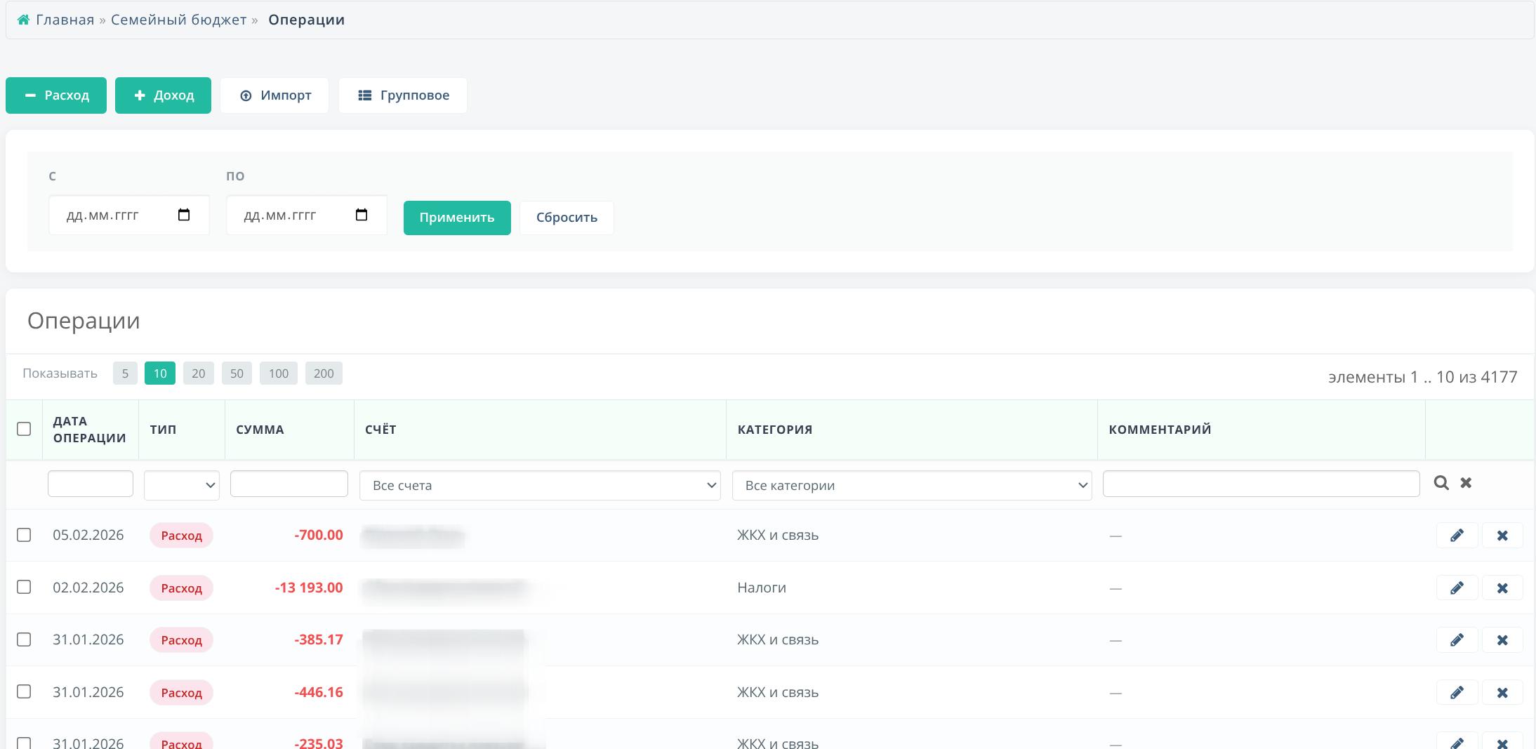Toggle the select-all checkbox in table header
This screenshot has width=1536, height=749.
click(x=24, y=429)
